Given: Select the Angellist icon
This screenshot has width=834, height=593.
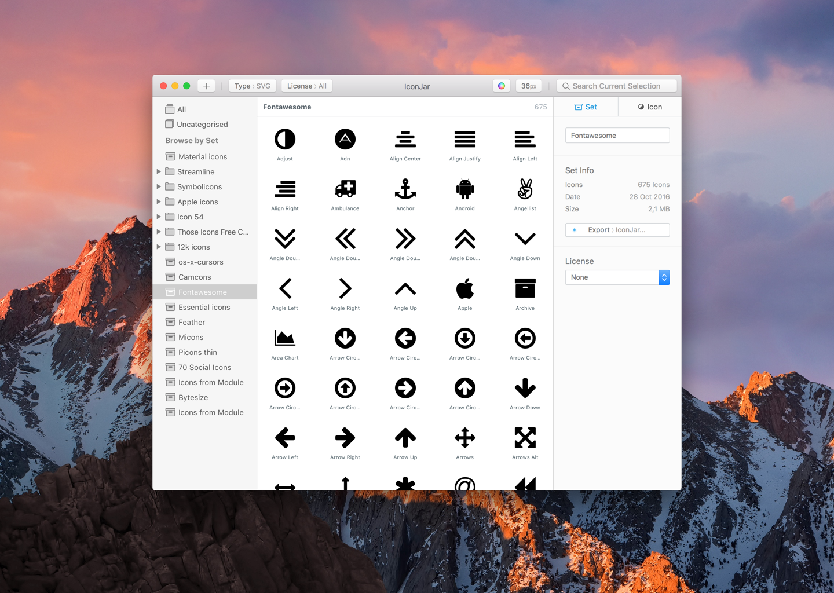Looking at the screenshot, I should point(525,189).
